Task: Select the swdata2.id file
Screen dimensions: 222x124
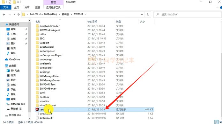Action: tap(46, 118)
